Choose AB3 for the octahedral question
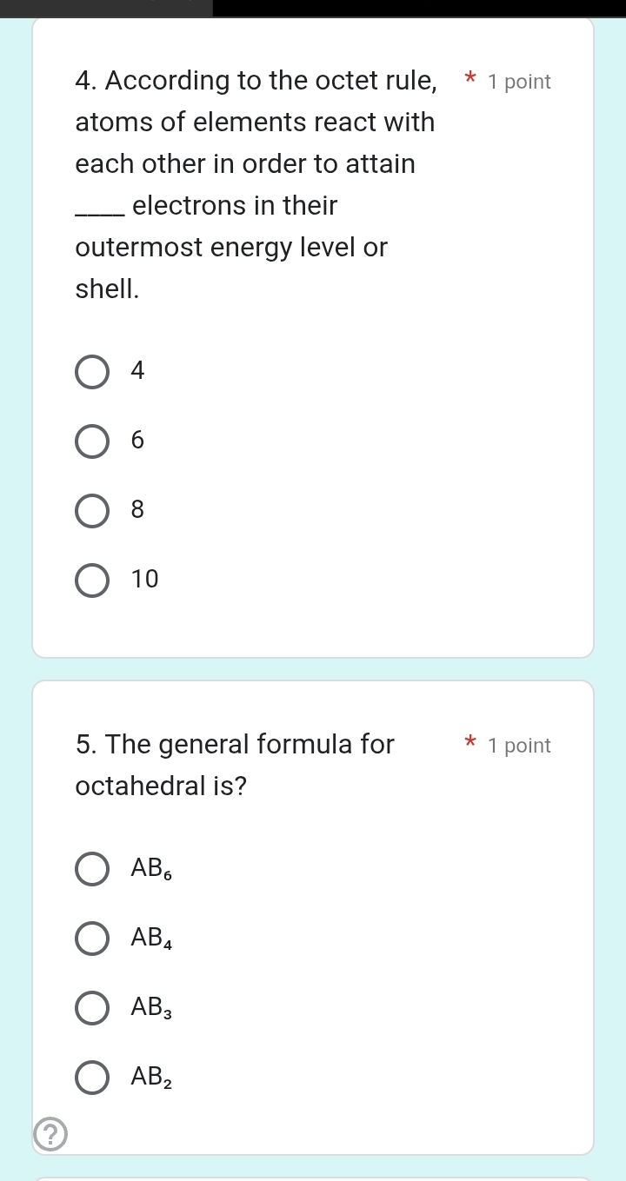 pos(91,1007)
